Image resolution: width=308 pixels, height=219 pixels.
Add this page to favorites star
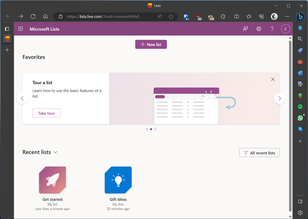click(171, 17)
